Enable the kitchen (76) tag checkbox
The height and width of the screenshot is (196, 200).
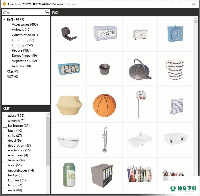pos(5,180)
